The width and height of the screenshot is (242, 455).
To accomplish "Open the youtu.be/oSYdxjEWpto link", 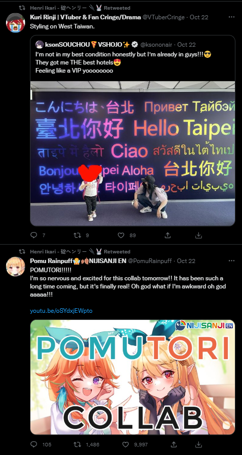I will coord(61,311).
